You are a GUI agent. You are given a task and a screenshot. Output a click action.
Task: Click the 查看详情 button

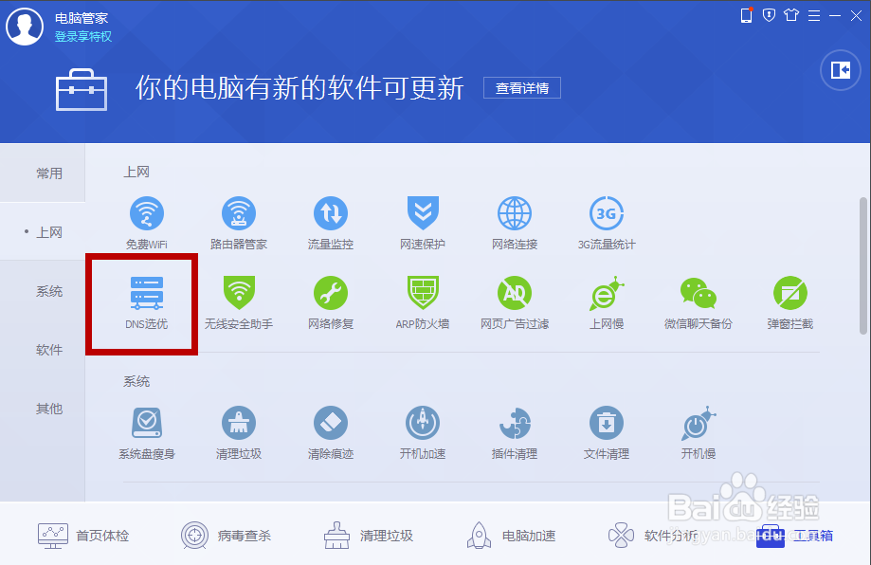point(522,88)
